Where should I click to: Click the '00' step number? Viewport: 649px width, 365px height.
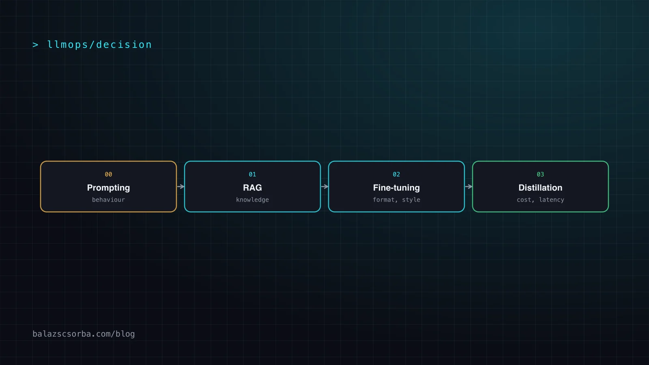[108, 174]
